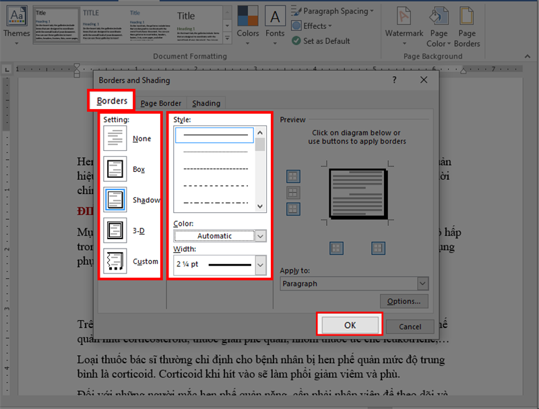Toggle the left border in Preview
539x409 pixels.
coord(336,248)
